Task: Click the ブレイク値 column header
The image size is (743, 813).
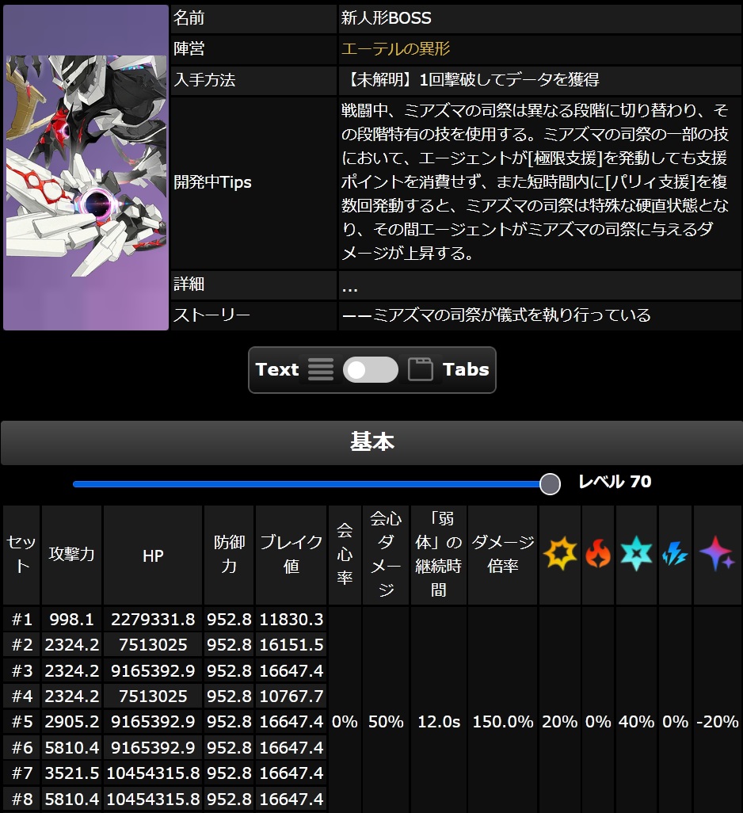Action: [291, 555]
